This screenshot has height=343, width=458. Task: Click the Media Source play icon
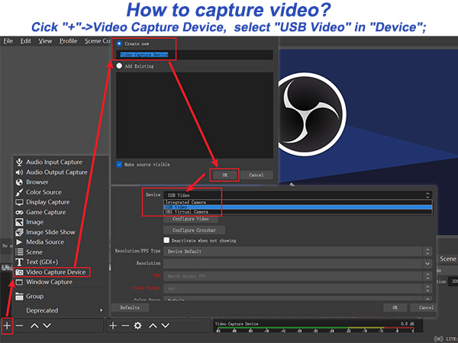point(19,242)
